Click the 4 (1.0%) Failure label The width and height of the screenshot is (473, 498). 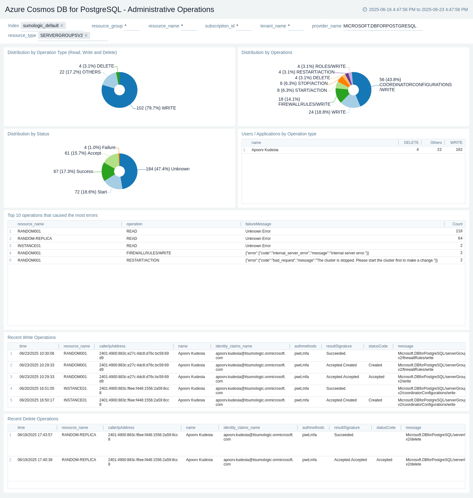pyautogui.click(x=100, y=147)
